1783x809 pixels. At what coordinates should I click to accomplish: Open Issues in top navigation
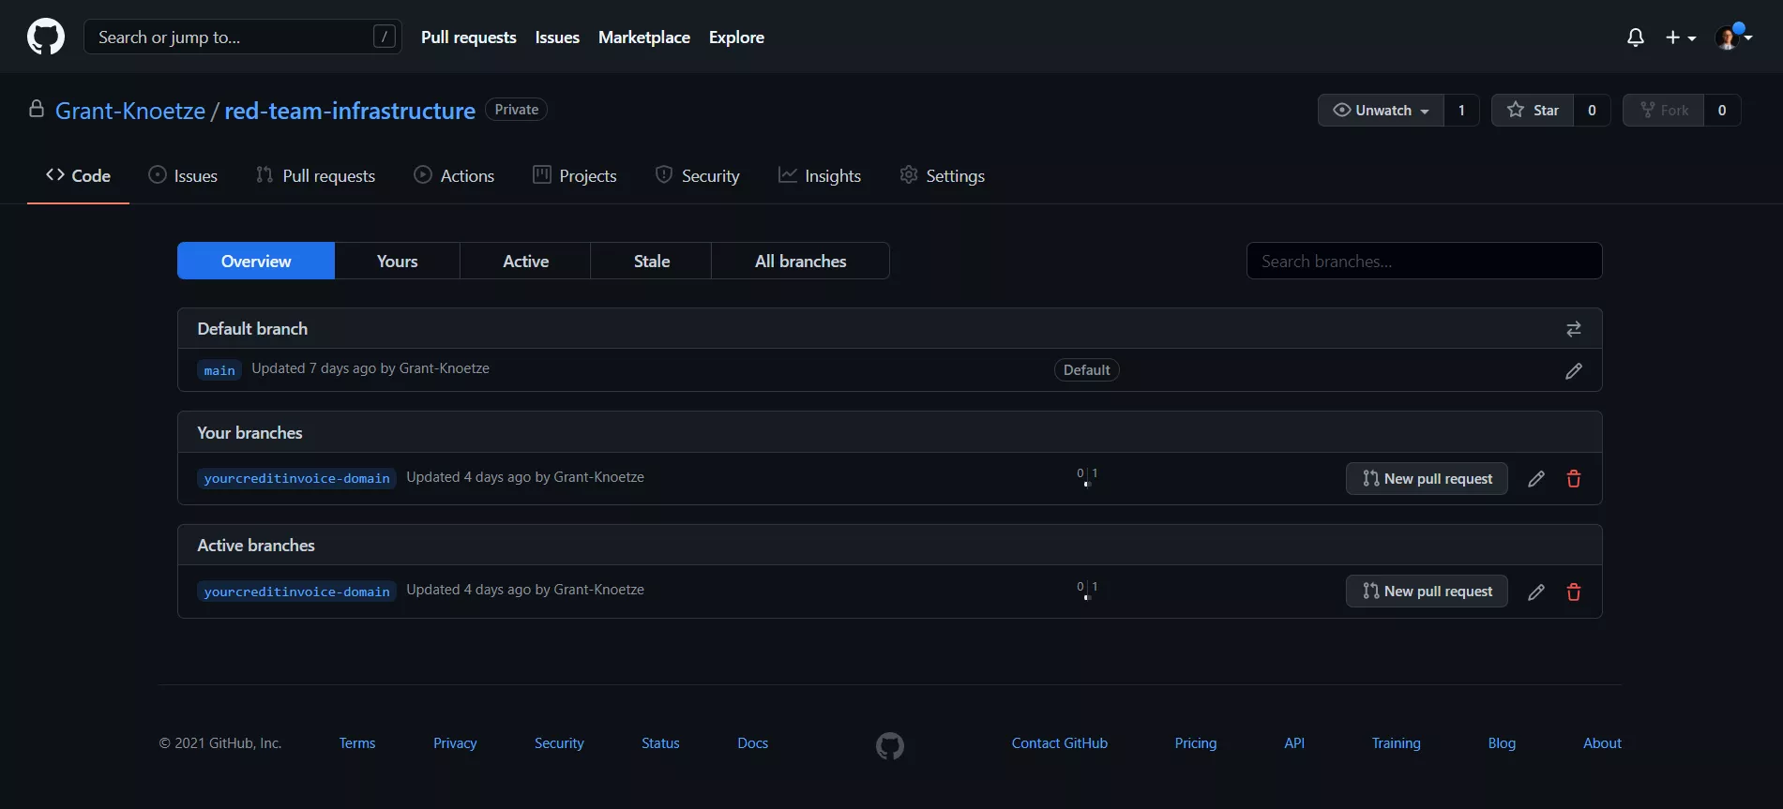557,37
